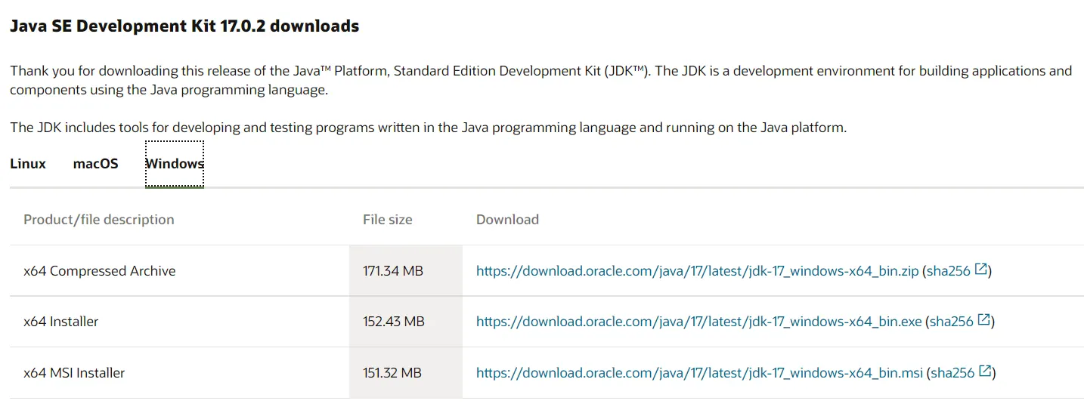Click the File size column header
This screenshot has width=1084, height=410.
click(x=388, y=220)
